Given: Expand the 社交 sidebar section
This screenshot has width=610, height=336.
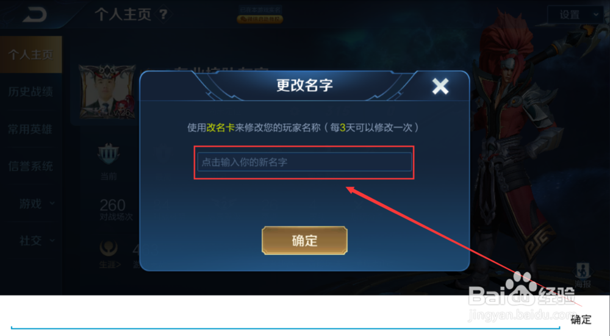Looking at the screenshot, I should 36,241.
